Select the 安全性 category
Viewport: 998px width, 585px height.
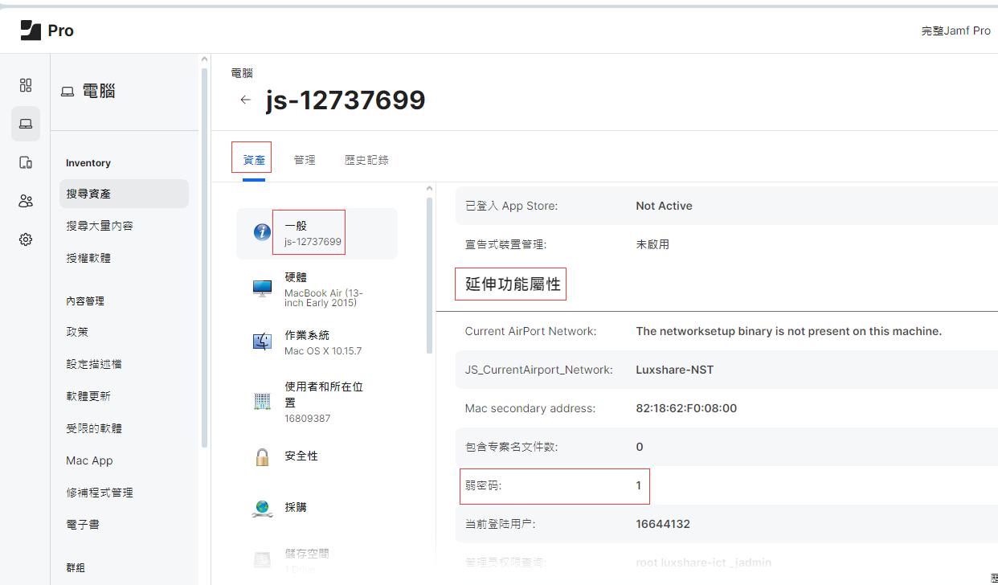point(317,456)
